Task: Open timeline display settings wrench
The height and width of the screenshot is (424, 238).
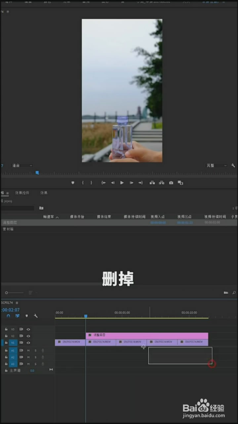Action: pyautogui.click(x=36, y=316)
